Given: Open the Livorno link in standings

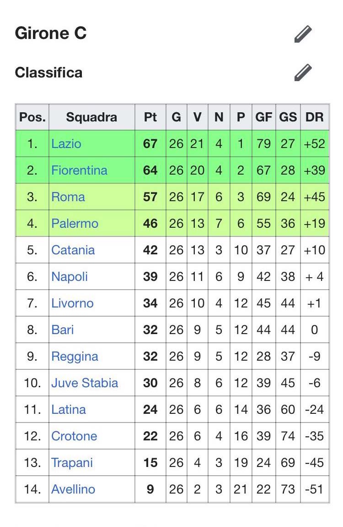Looking at the screenshot, I should pos(72,303).
